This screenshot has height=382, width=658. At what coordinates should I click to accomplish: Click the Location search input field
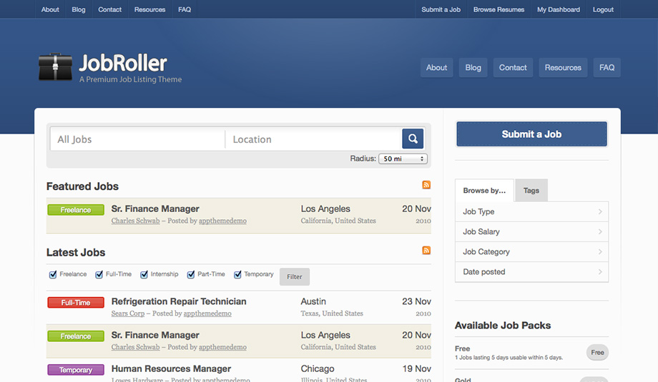[x=313, y=139]
